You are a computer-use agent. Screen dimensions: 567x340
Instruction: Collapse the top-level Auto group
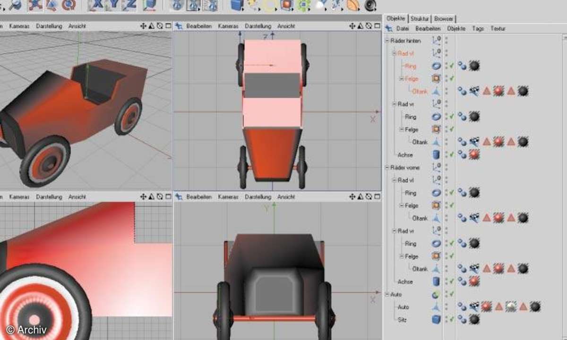tap(387, 294)
